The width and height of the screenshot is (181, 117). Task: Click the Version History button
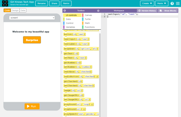pyautogui.click(x=147, y=11)
